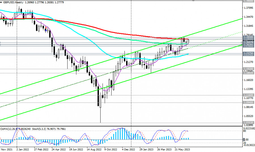255x152 pixels.
Task: Click the blue buy arrow marker near April 2022
Action: (x=46, y=30)
